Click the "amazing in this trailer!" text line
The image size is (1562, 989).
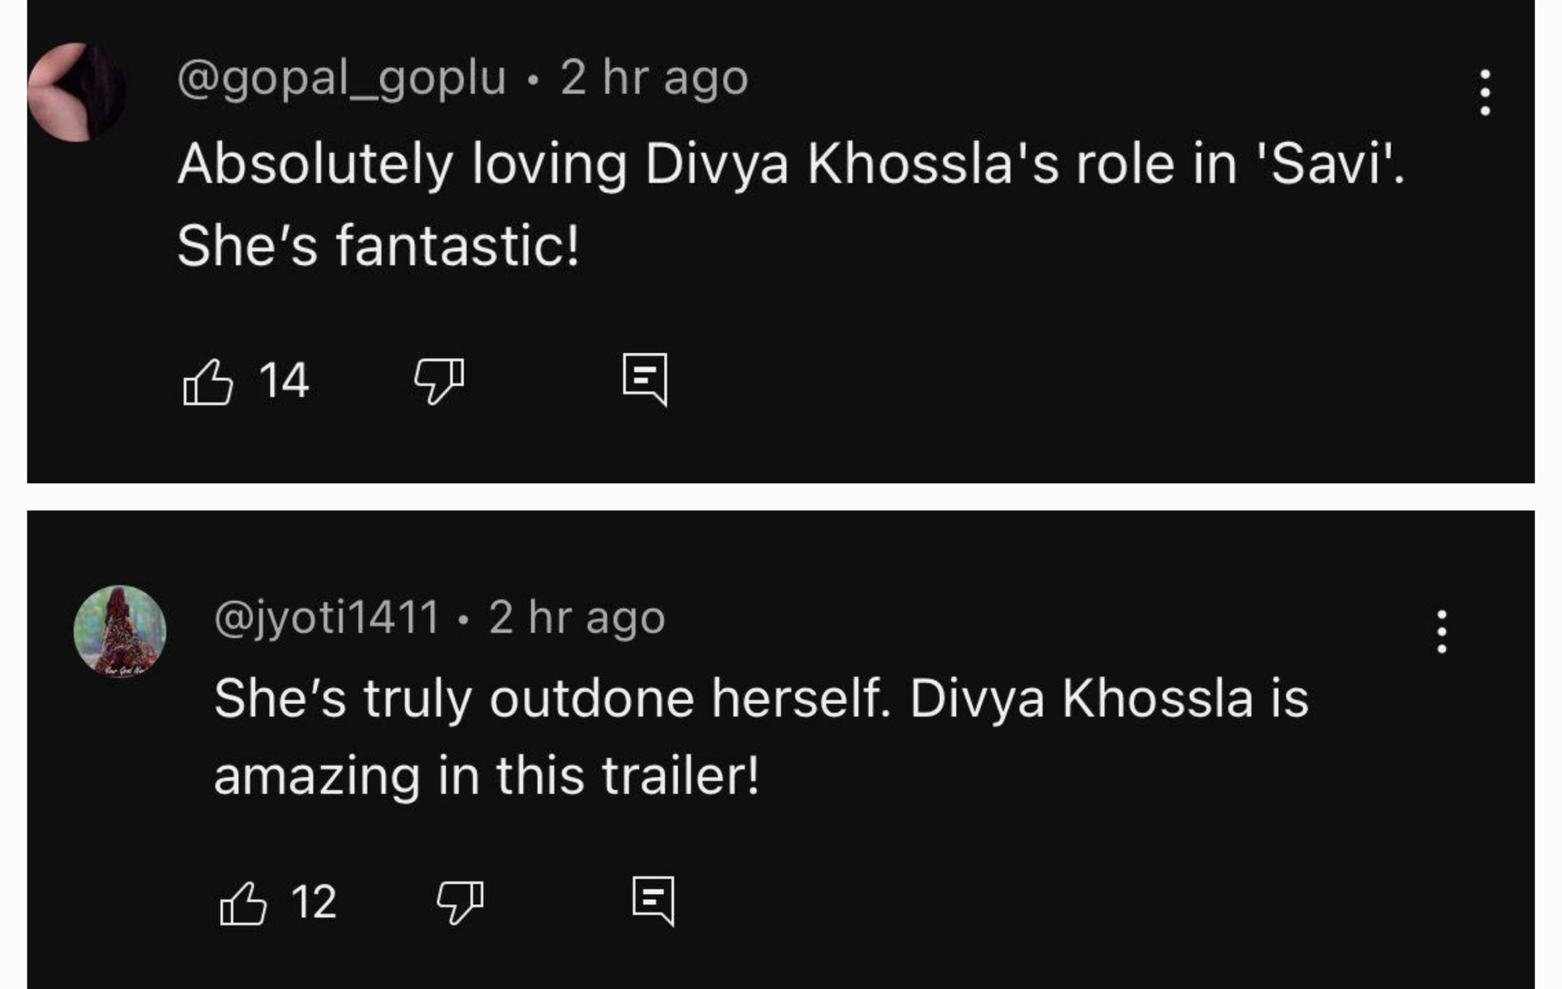pyautogui.click(x=486, y=776)
